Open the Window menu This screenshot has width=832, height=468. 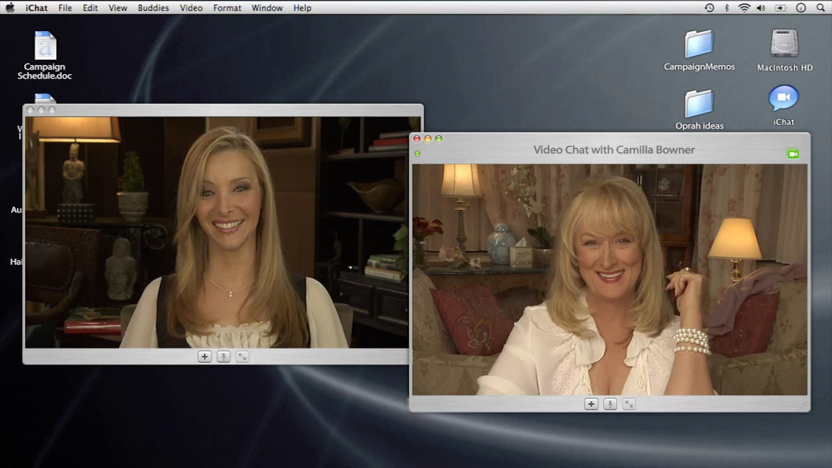coord(267,8)
